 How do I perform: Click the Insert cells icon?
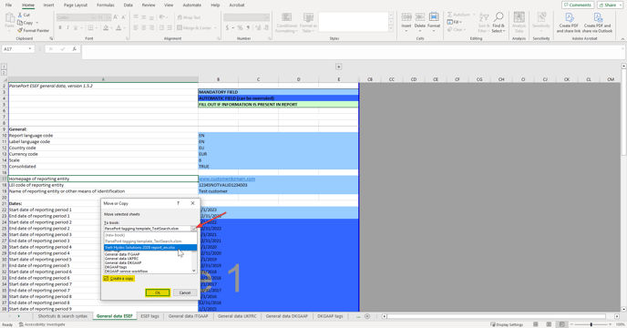point(406,16)
